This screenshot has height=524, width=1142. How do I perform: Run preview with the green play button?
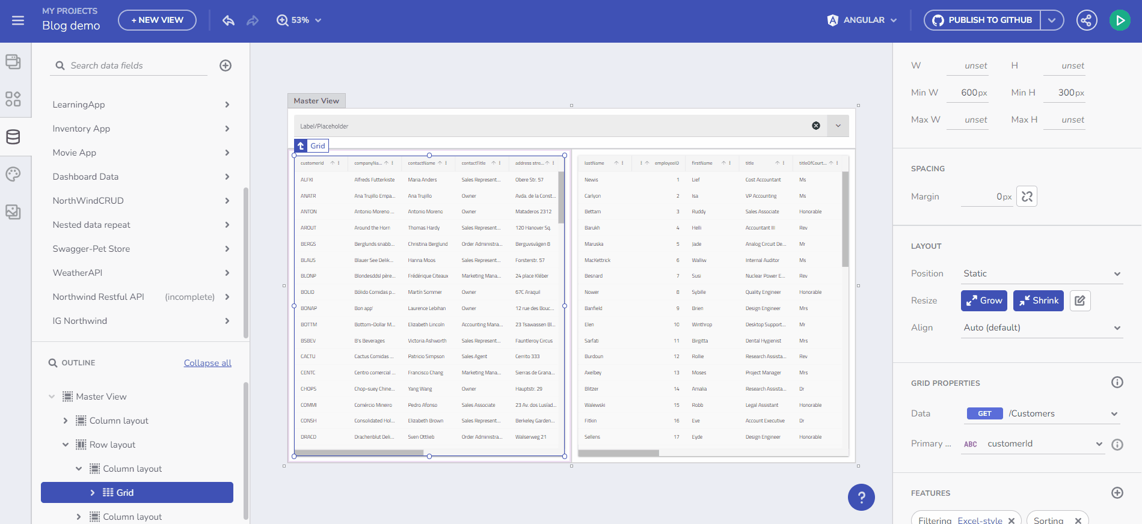coord(1119,20)
